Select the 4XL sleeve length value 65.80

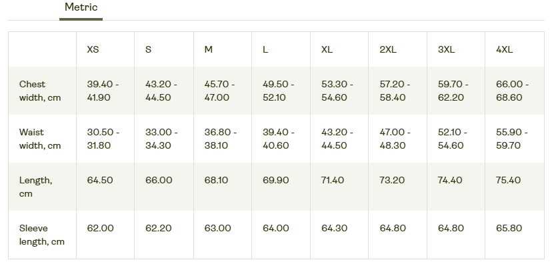509,228
